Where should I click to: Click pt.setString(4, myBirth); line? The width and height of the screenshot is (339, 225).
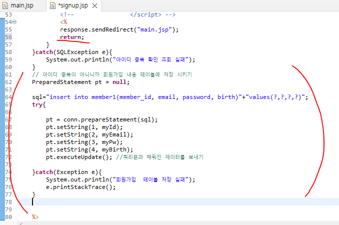(89, 149)
